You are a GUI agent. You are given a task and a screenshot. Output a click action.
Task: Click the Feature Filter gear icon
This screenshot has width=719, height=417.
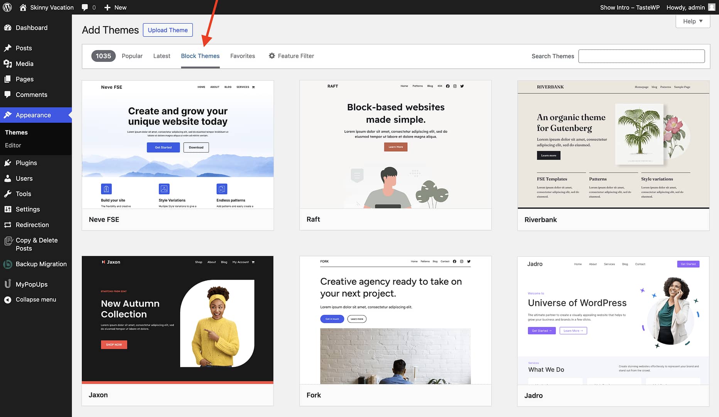click(272, 56)
